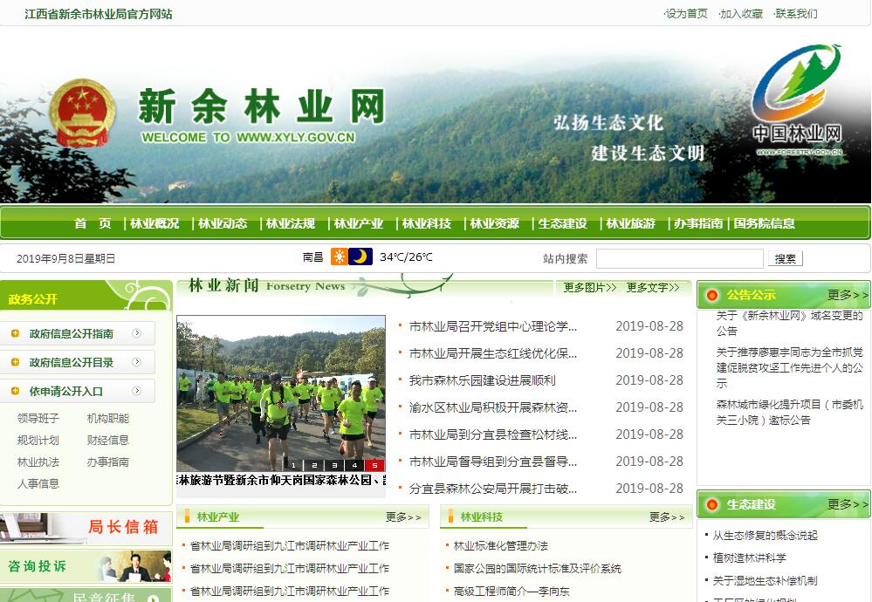Screen dimensions: 872x602
Task: Click the 搜索 search button
Action: coord(786,258)
